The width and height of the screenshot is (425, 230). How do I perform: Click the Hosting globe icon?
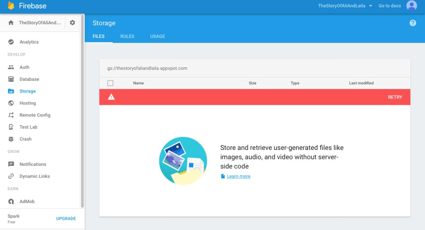[11, 103]
